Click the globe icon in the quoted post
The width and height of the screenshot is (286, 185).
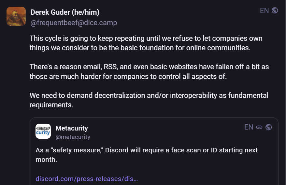click(x=269, y=127)
